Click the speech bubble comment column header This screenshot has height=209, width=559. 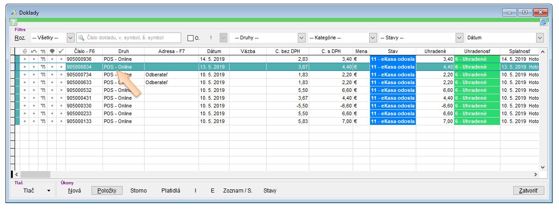coord(52,51)
